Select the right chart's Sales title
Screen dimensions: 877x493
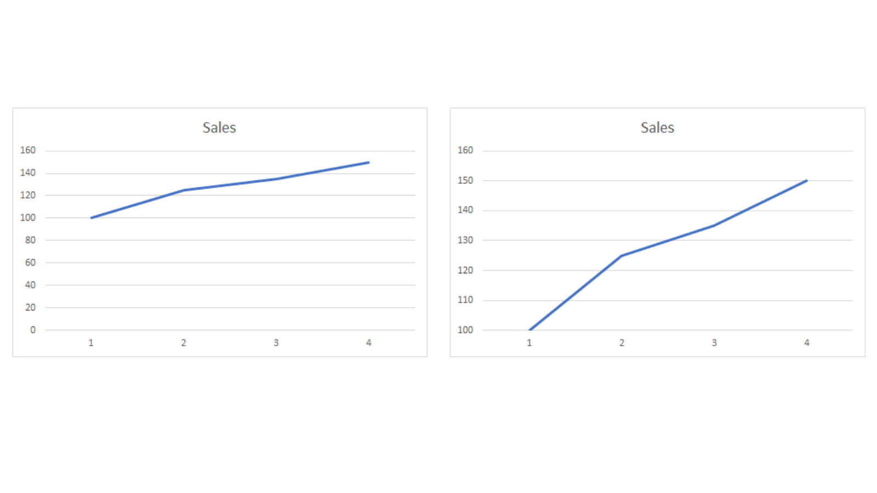click(x=657, y=128)
